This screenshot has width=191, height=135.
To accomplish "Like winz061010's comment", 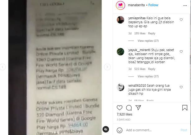I will click(181, 87).
